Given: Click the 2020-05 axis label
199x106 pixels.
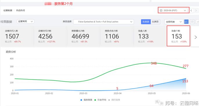Looking at the screenshot, I should coord(152,93).
